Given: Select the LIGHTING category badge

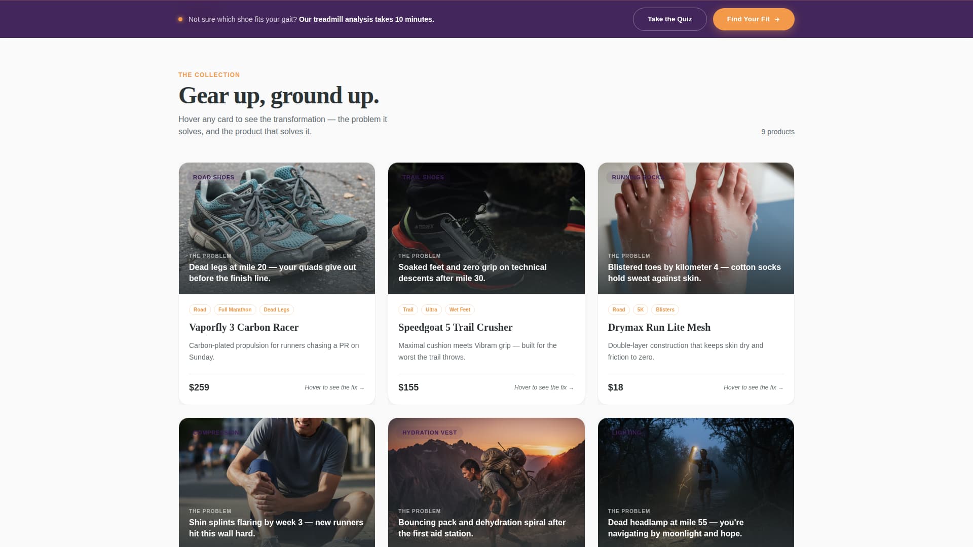Looking at the screenshot, I should click(627, 433).
